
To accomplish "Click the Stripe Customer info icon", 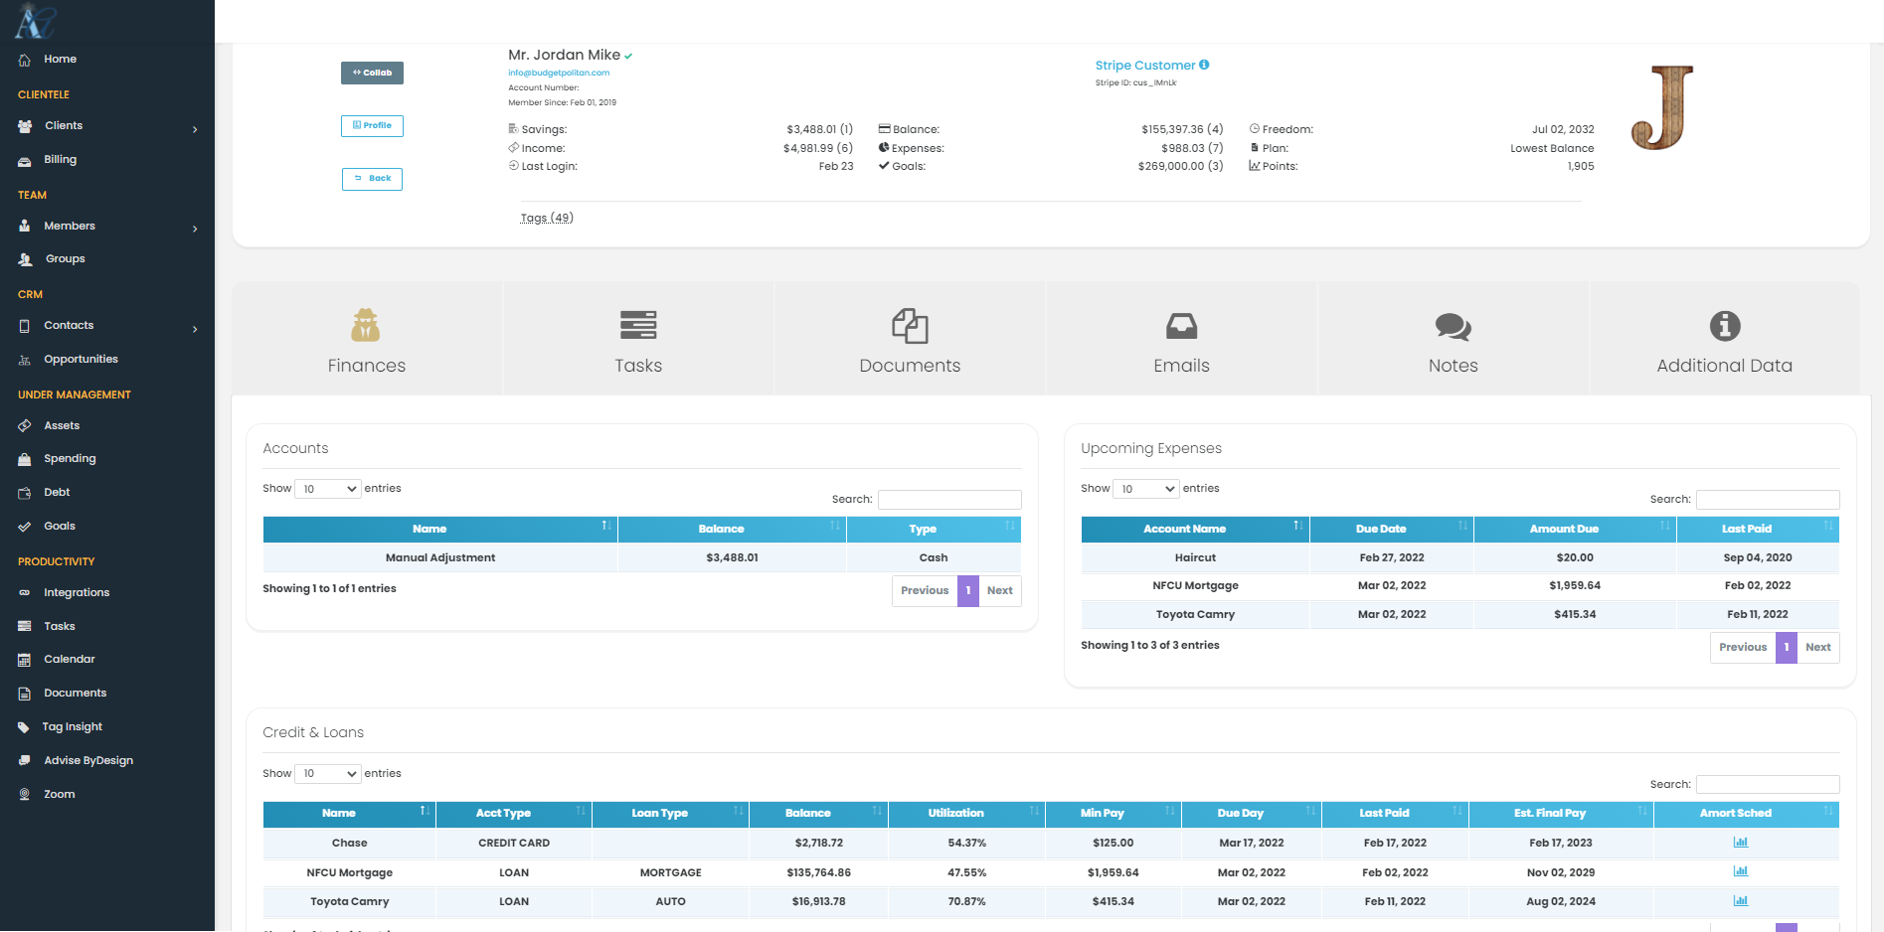I will coord(1204,64).
